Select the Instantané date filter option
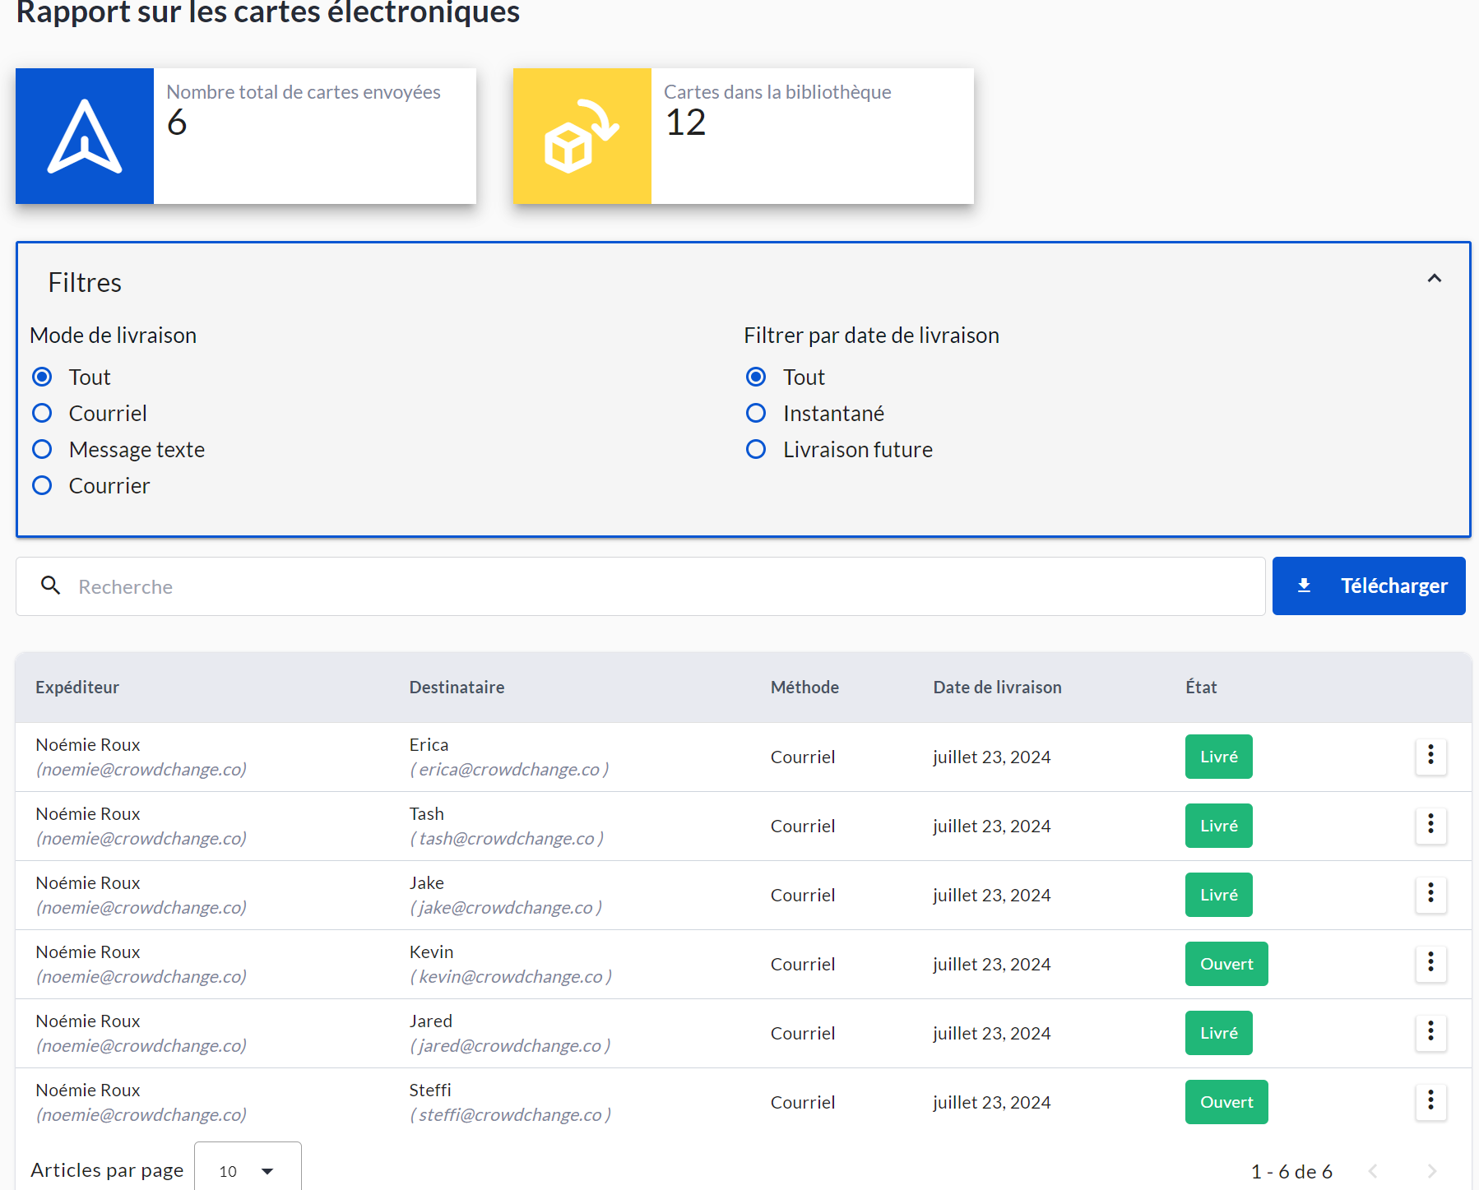Viewport: 1479px width, 1190px height. tap(756, 413)
